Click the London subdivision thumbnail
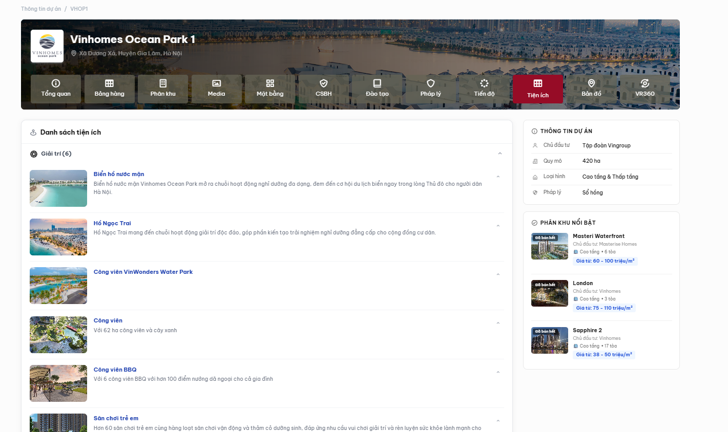728x432 pixels. (x=550, y=293)
